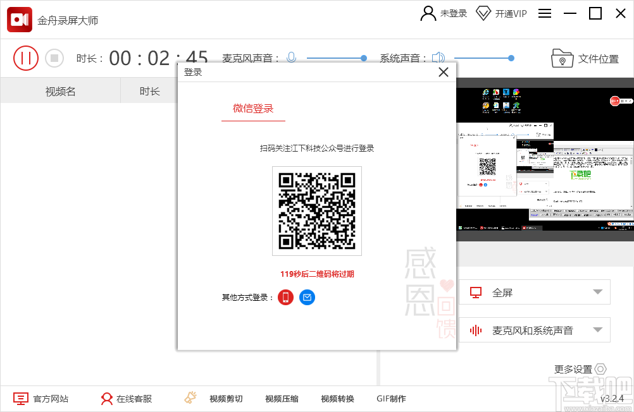Pause the recording with the pause button

click(25, 58)
